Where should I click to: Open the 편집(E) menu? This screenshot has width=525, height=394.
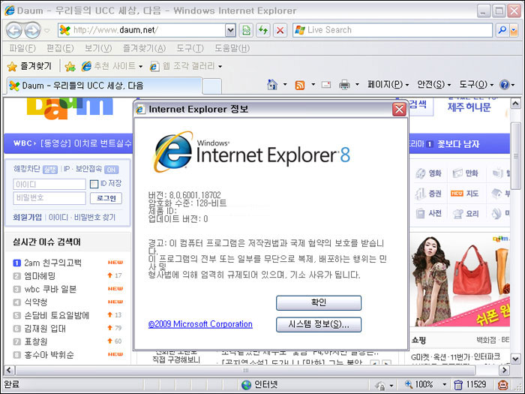pos(60,49)
